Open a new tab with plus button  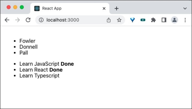point(117,8)
